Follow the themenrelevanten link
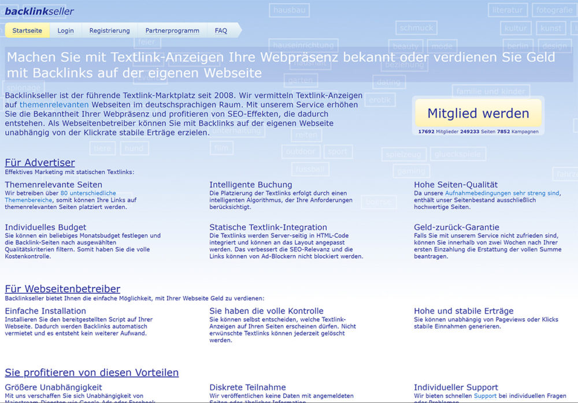Viewport: 578px width, 403px height. pyautogui.click(x=54, y=105)
